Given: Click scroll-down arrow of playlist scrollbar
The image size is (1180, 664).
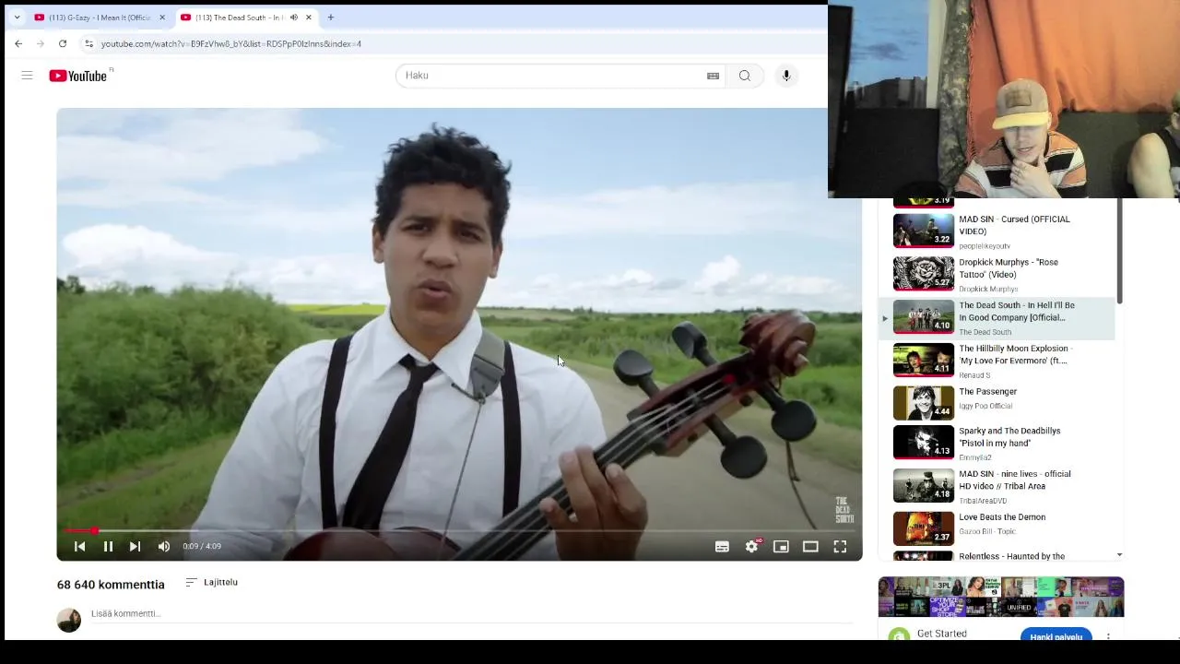Looking at the screenshot, I should (1119, 555).
